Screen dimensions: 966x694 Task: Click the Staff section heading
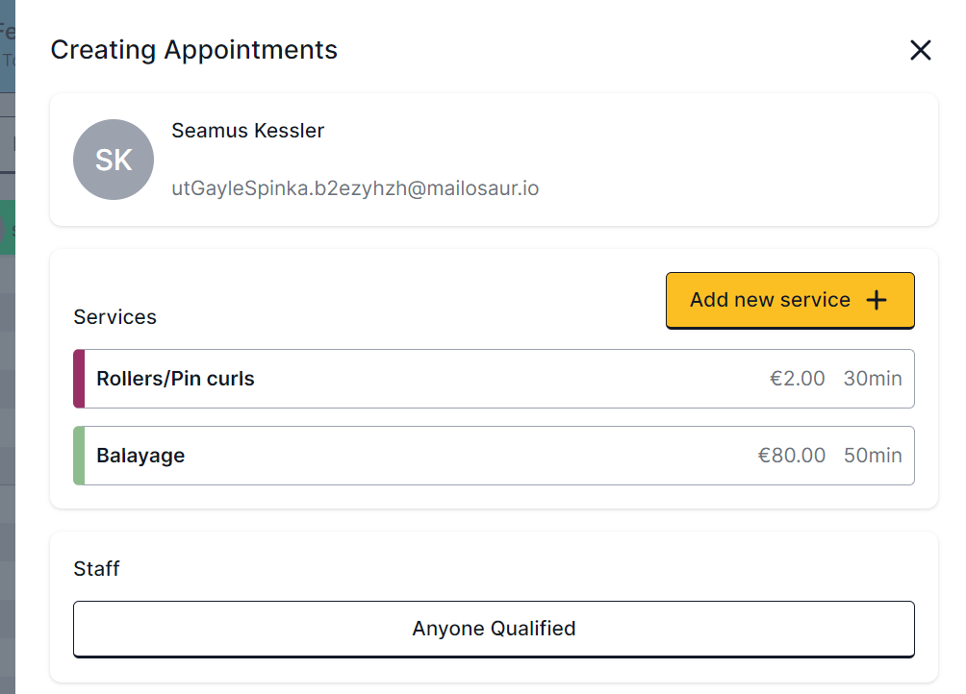(x=96, y=569)
